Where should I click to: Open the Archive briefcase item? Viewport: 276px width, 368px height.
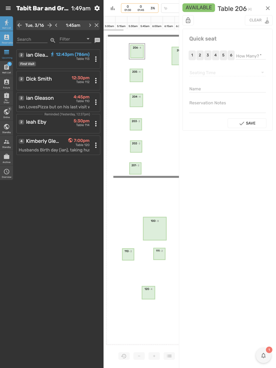tap(7, 158)
